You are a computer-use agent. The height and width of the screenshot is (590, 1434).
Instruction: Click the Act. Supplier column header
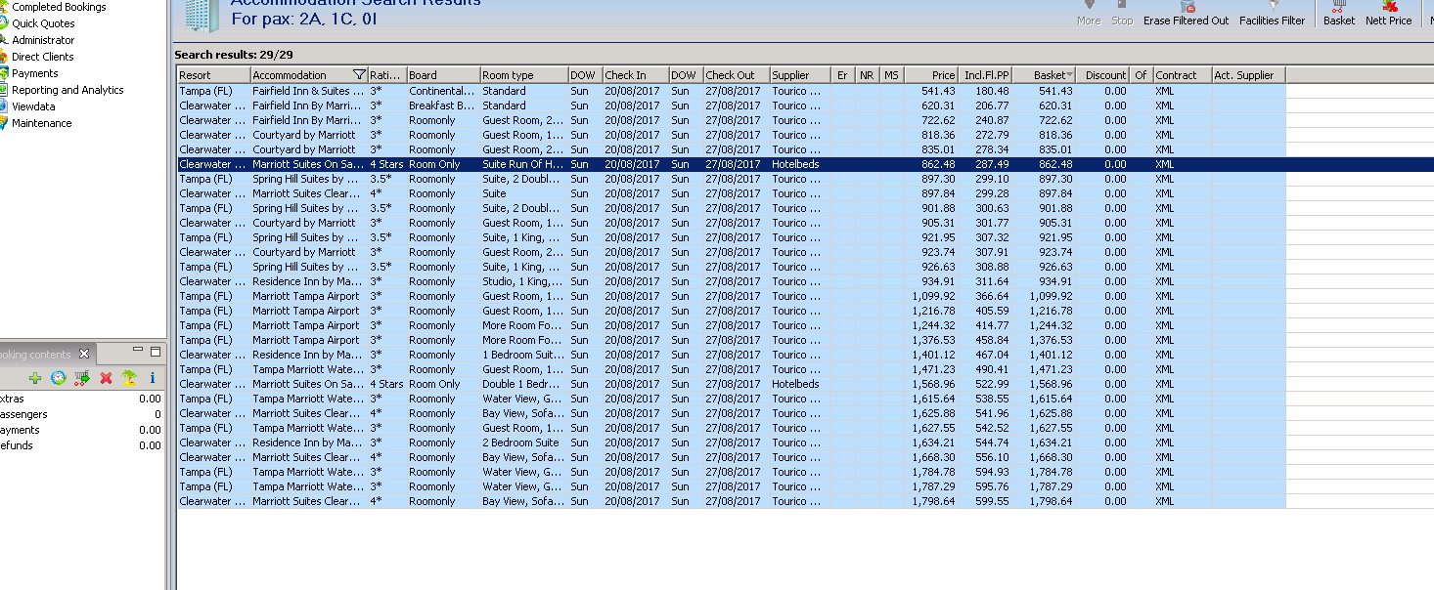(x=1248, y=75)
